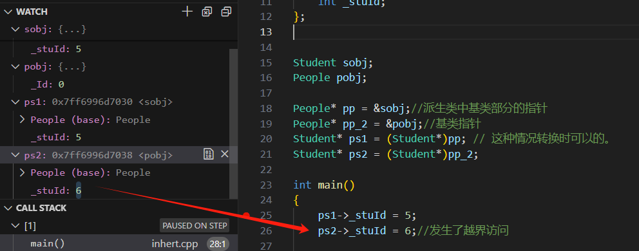Click the watch panel vertical scrollbar

coord(234,122)
